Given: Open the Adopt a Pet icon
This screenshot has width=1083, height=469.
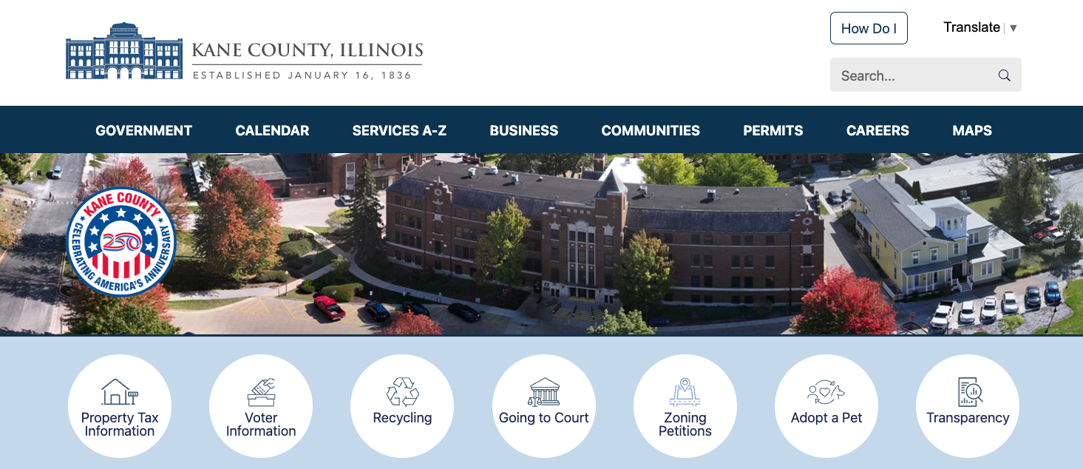Looking at the screenshot, I should pyautogui.click(x=826, y=391).
